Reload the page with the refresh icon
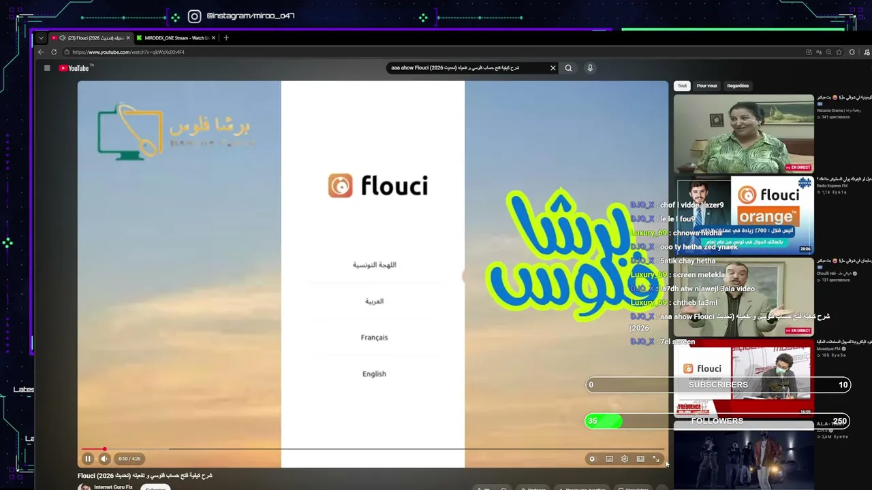Image resolution: width=872 pixels, height=490 pixels. click(54, 52)
